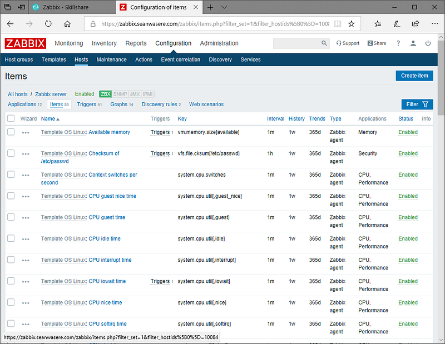Open wizard dots for Available memory row
This screenshot has height=344, width=445.
click(x=26, y=132)
